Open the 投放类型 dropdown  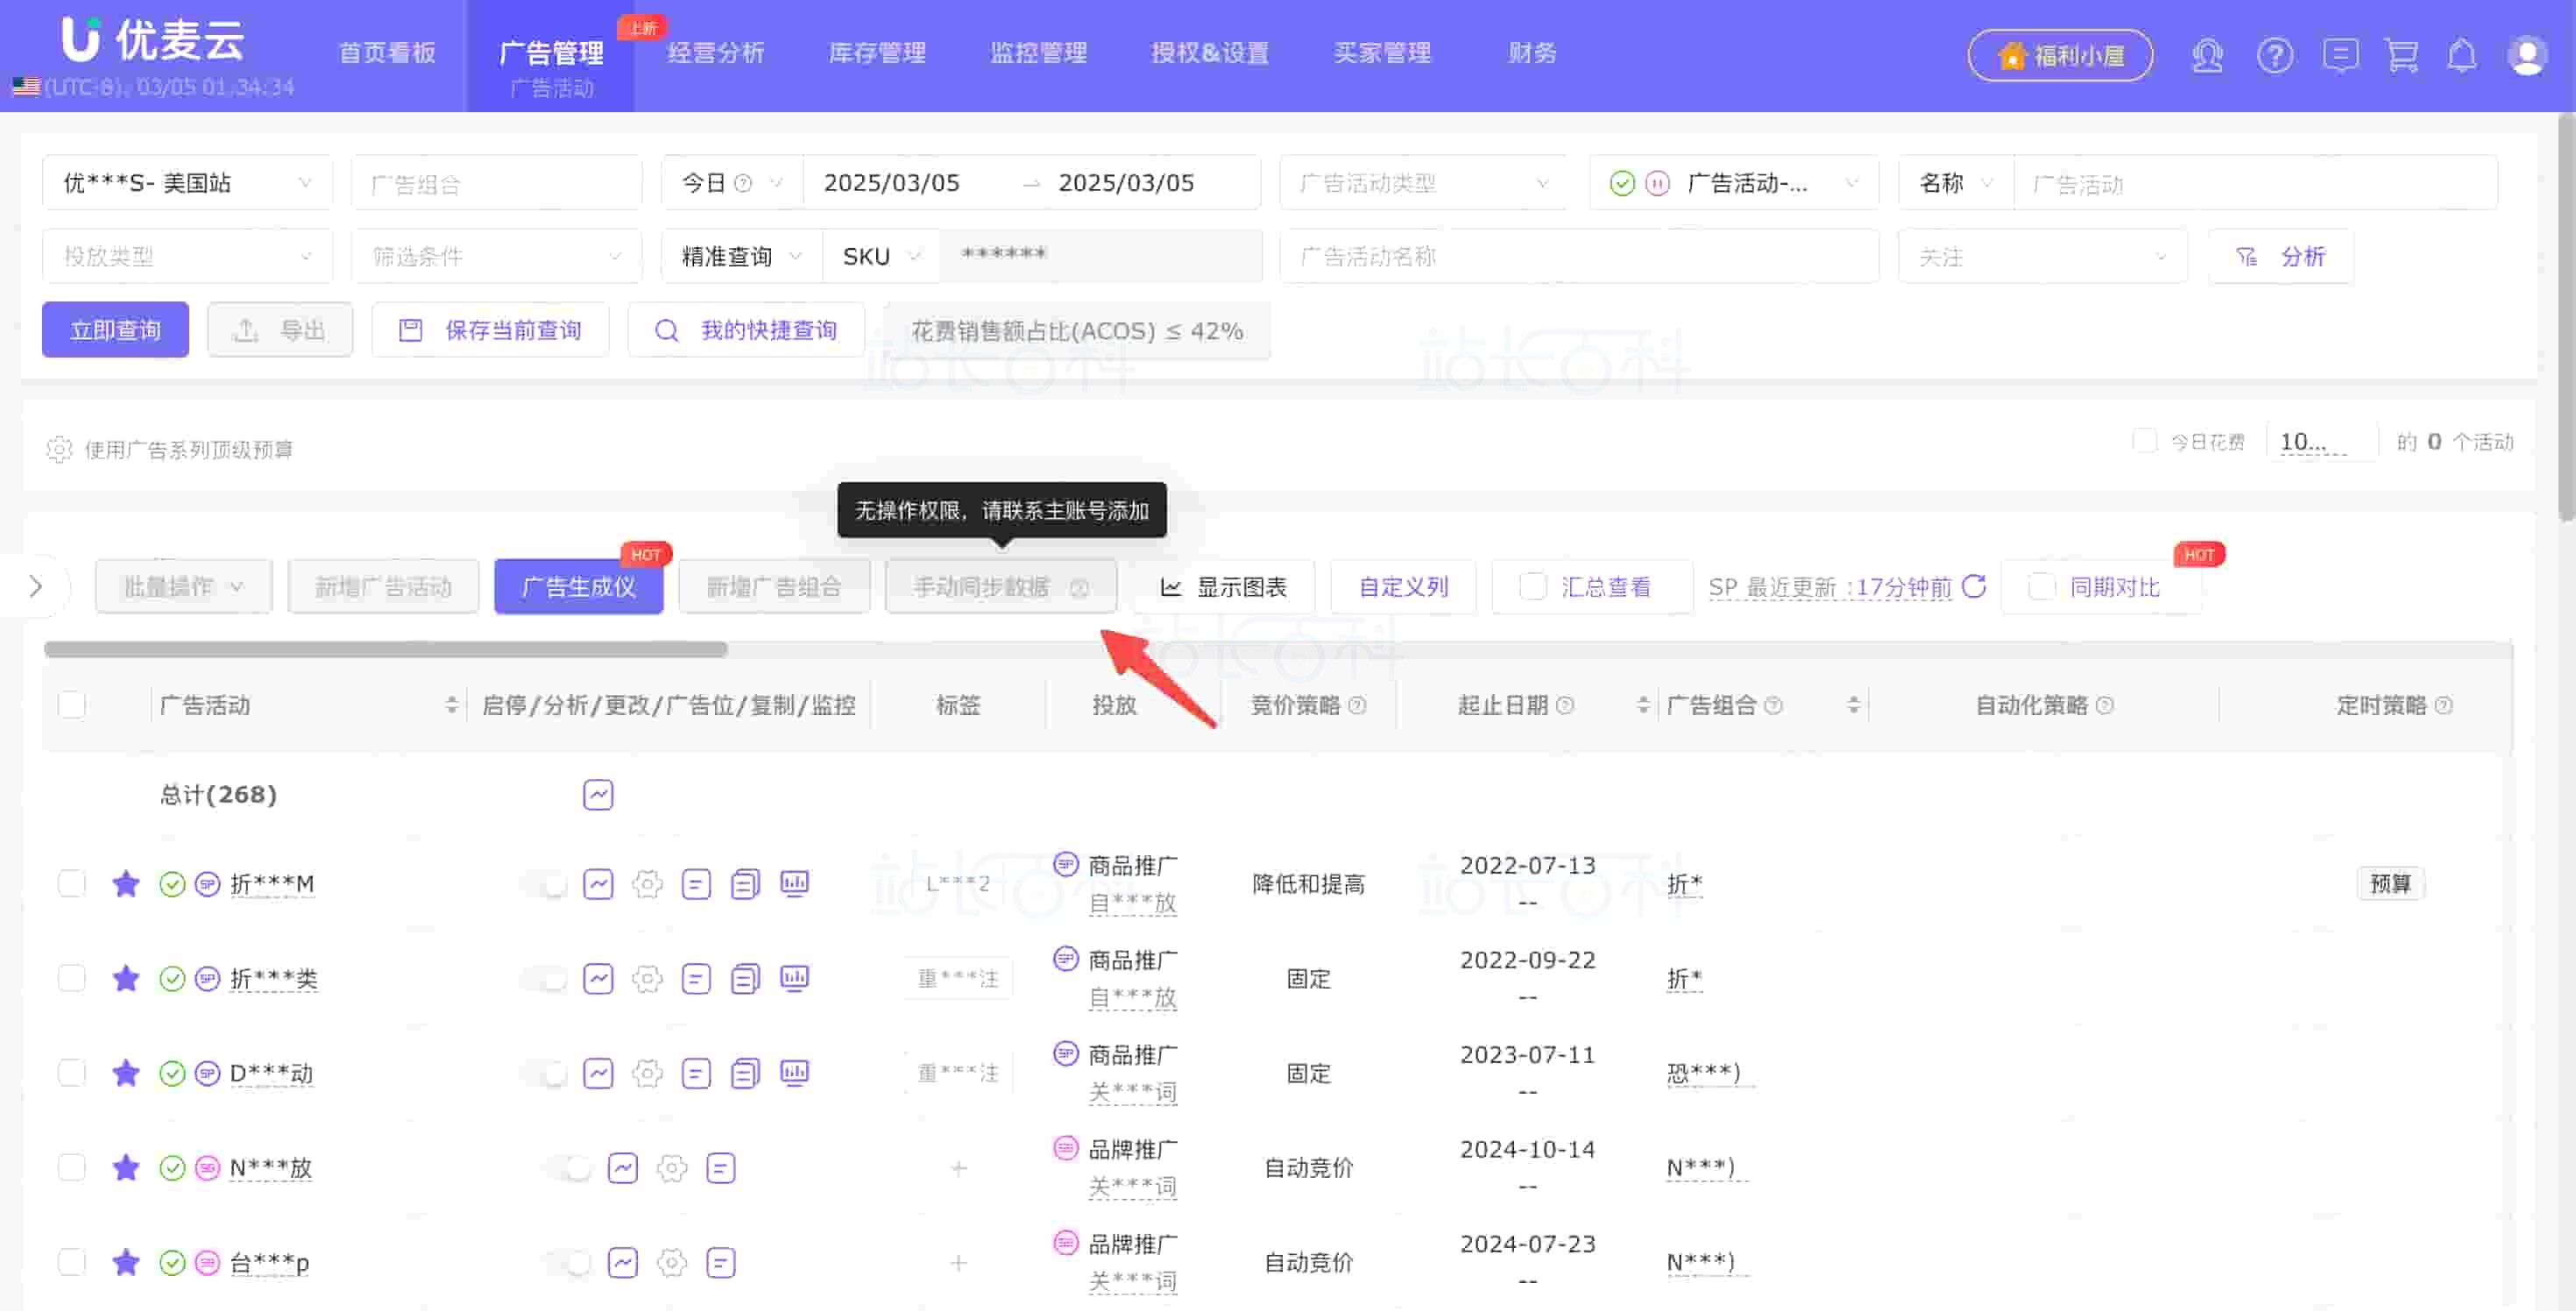pos(187,257)
